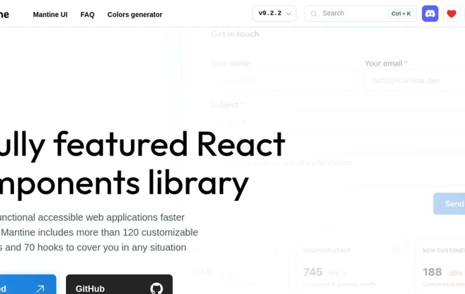The image size is (465, 294).
Task: Click the magnifier icon in Search
Action: 315,14
